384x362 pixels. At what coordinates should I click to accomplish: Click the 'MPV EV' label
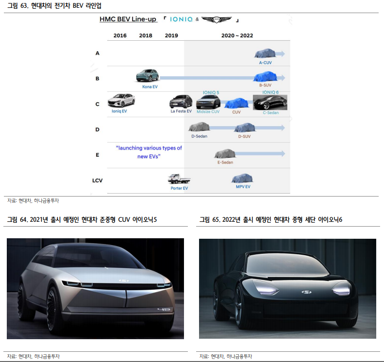[x=243, y=186]
